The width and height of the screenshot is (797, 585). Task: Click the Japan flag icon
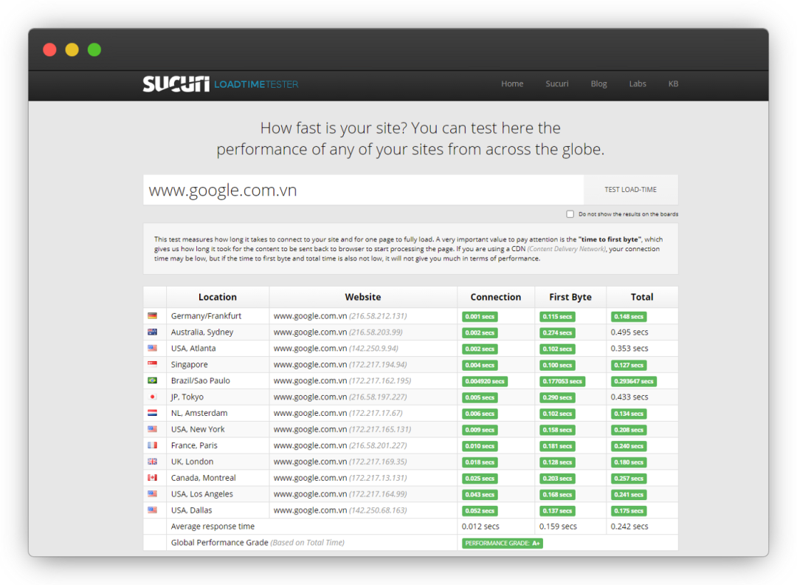click(153, 397)
